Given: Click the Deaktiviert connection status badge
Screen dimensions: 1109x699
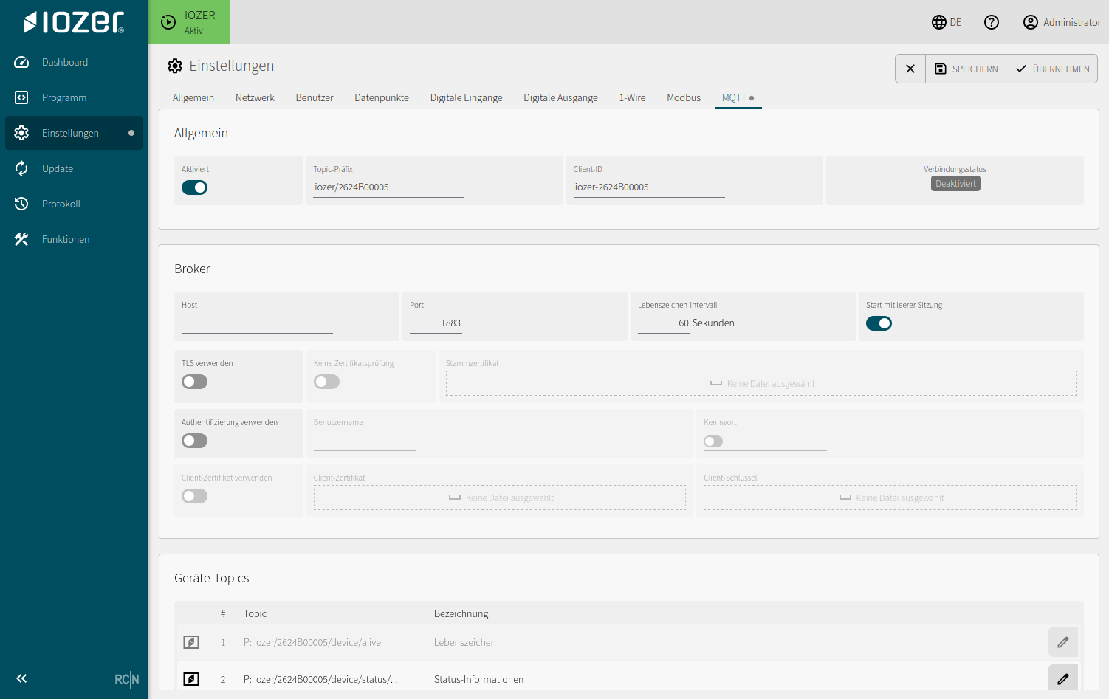Looking at the screenshot, I should tap(955, 184).
